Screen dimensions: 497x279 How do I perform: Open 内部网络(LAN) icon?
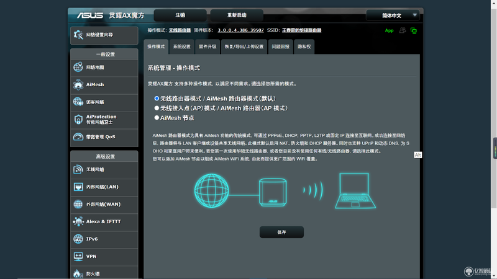pyautogui.click(x=78, y=187)
